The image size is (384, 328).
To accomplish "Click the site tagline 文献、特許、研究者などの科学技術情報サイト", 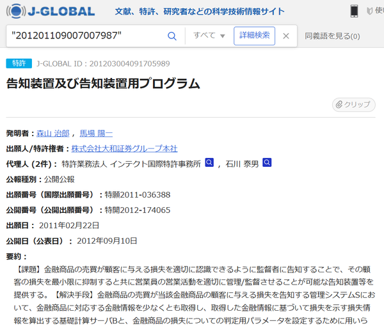I will (x=200, y=12).
